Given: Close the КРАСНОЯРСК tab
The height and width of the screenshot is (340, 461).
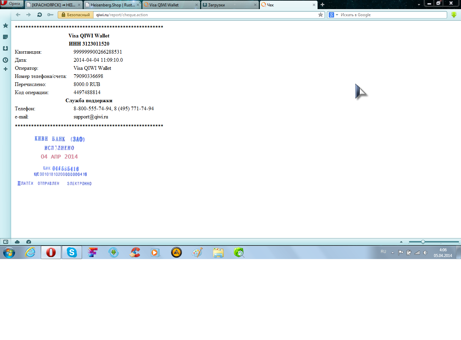Looking at the screenshot, I should 79,5.
